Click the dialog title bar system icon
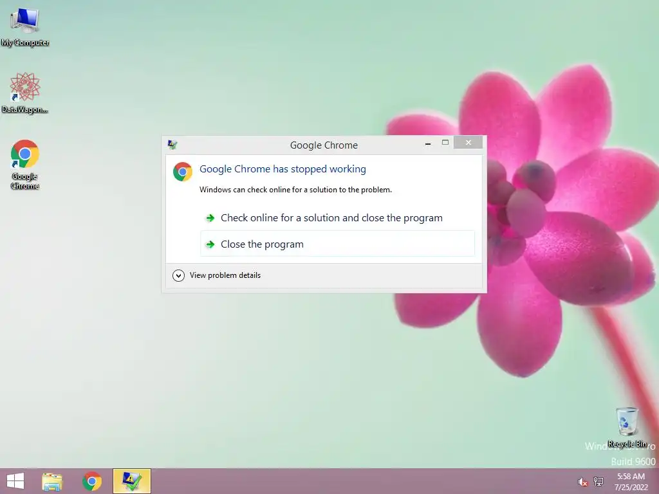 coord(172,145)
